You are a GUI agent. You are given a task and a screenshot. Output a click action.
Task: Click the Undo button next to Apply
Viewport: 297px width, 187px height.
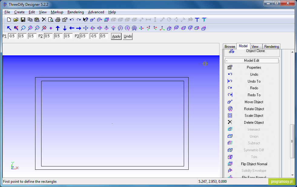[128, 36]
